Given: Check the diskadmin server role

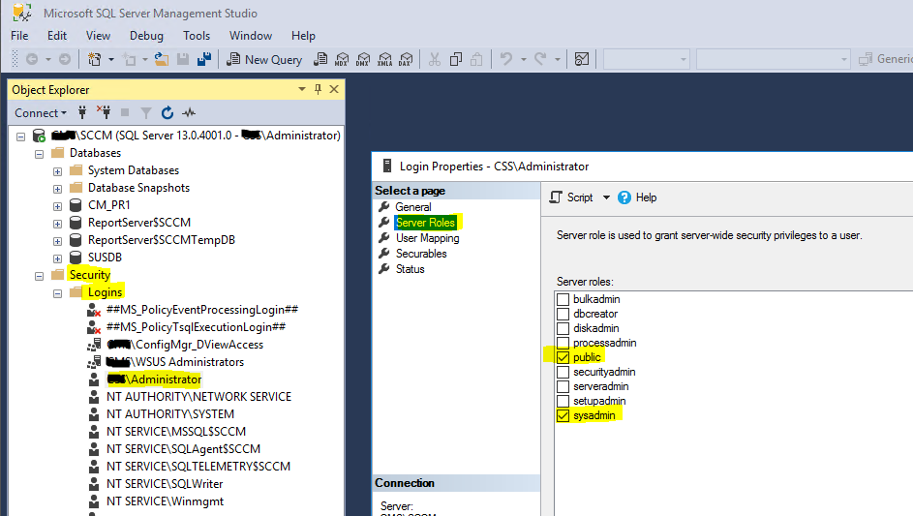Looking at the screenshot, I should [563, 328].
